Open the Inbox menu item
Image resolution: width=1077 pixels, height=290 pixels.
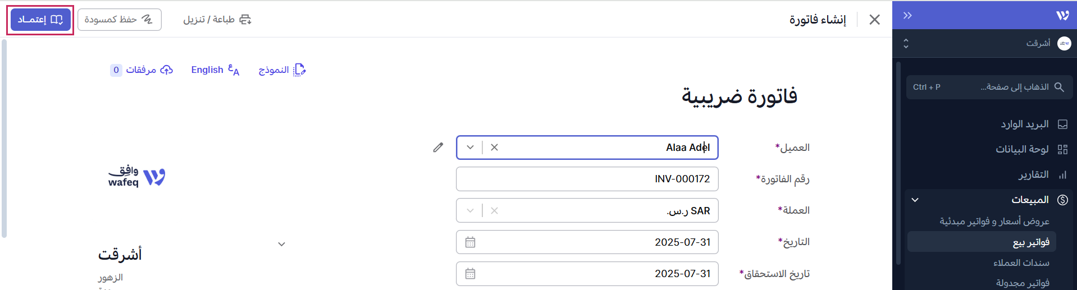[x=1025, y=124]
